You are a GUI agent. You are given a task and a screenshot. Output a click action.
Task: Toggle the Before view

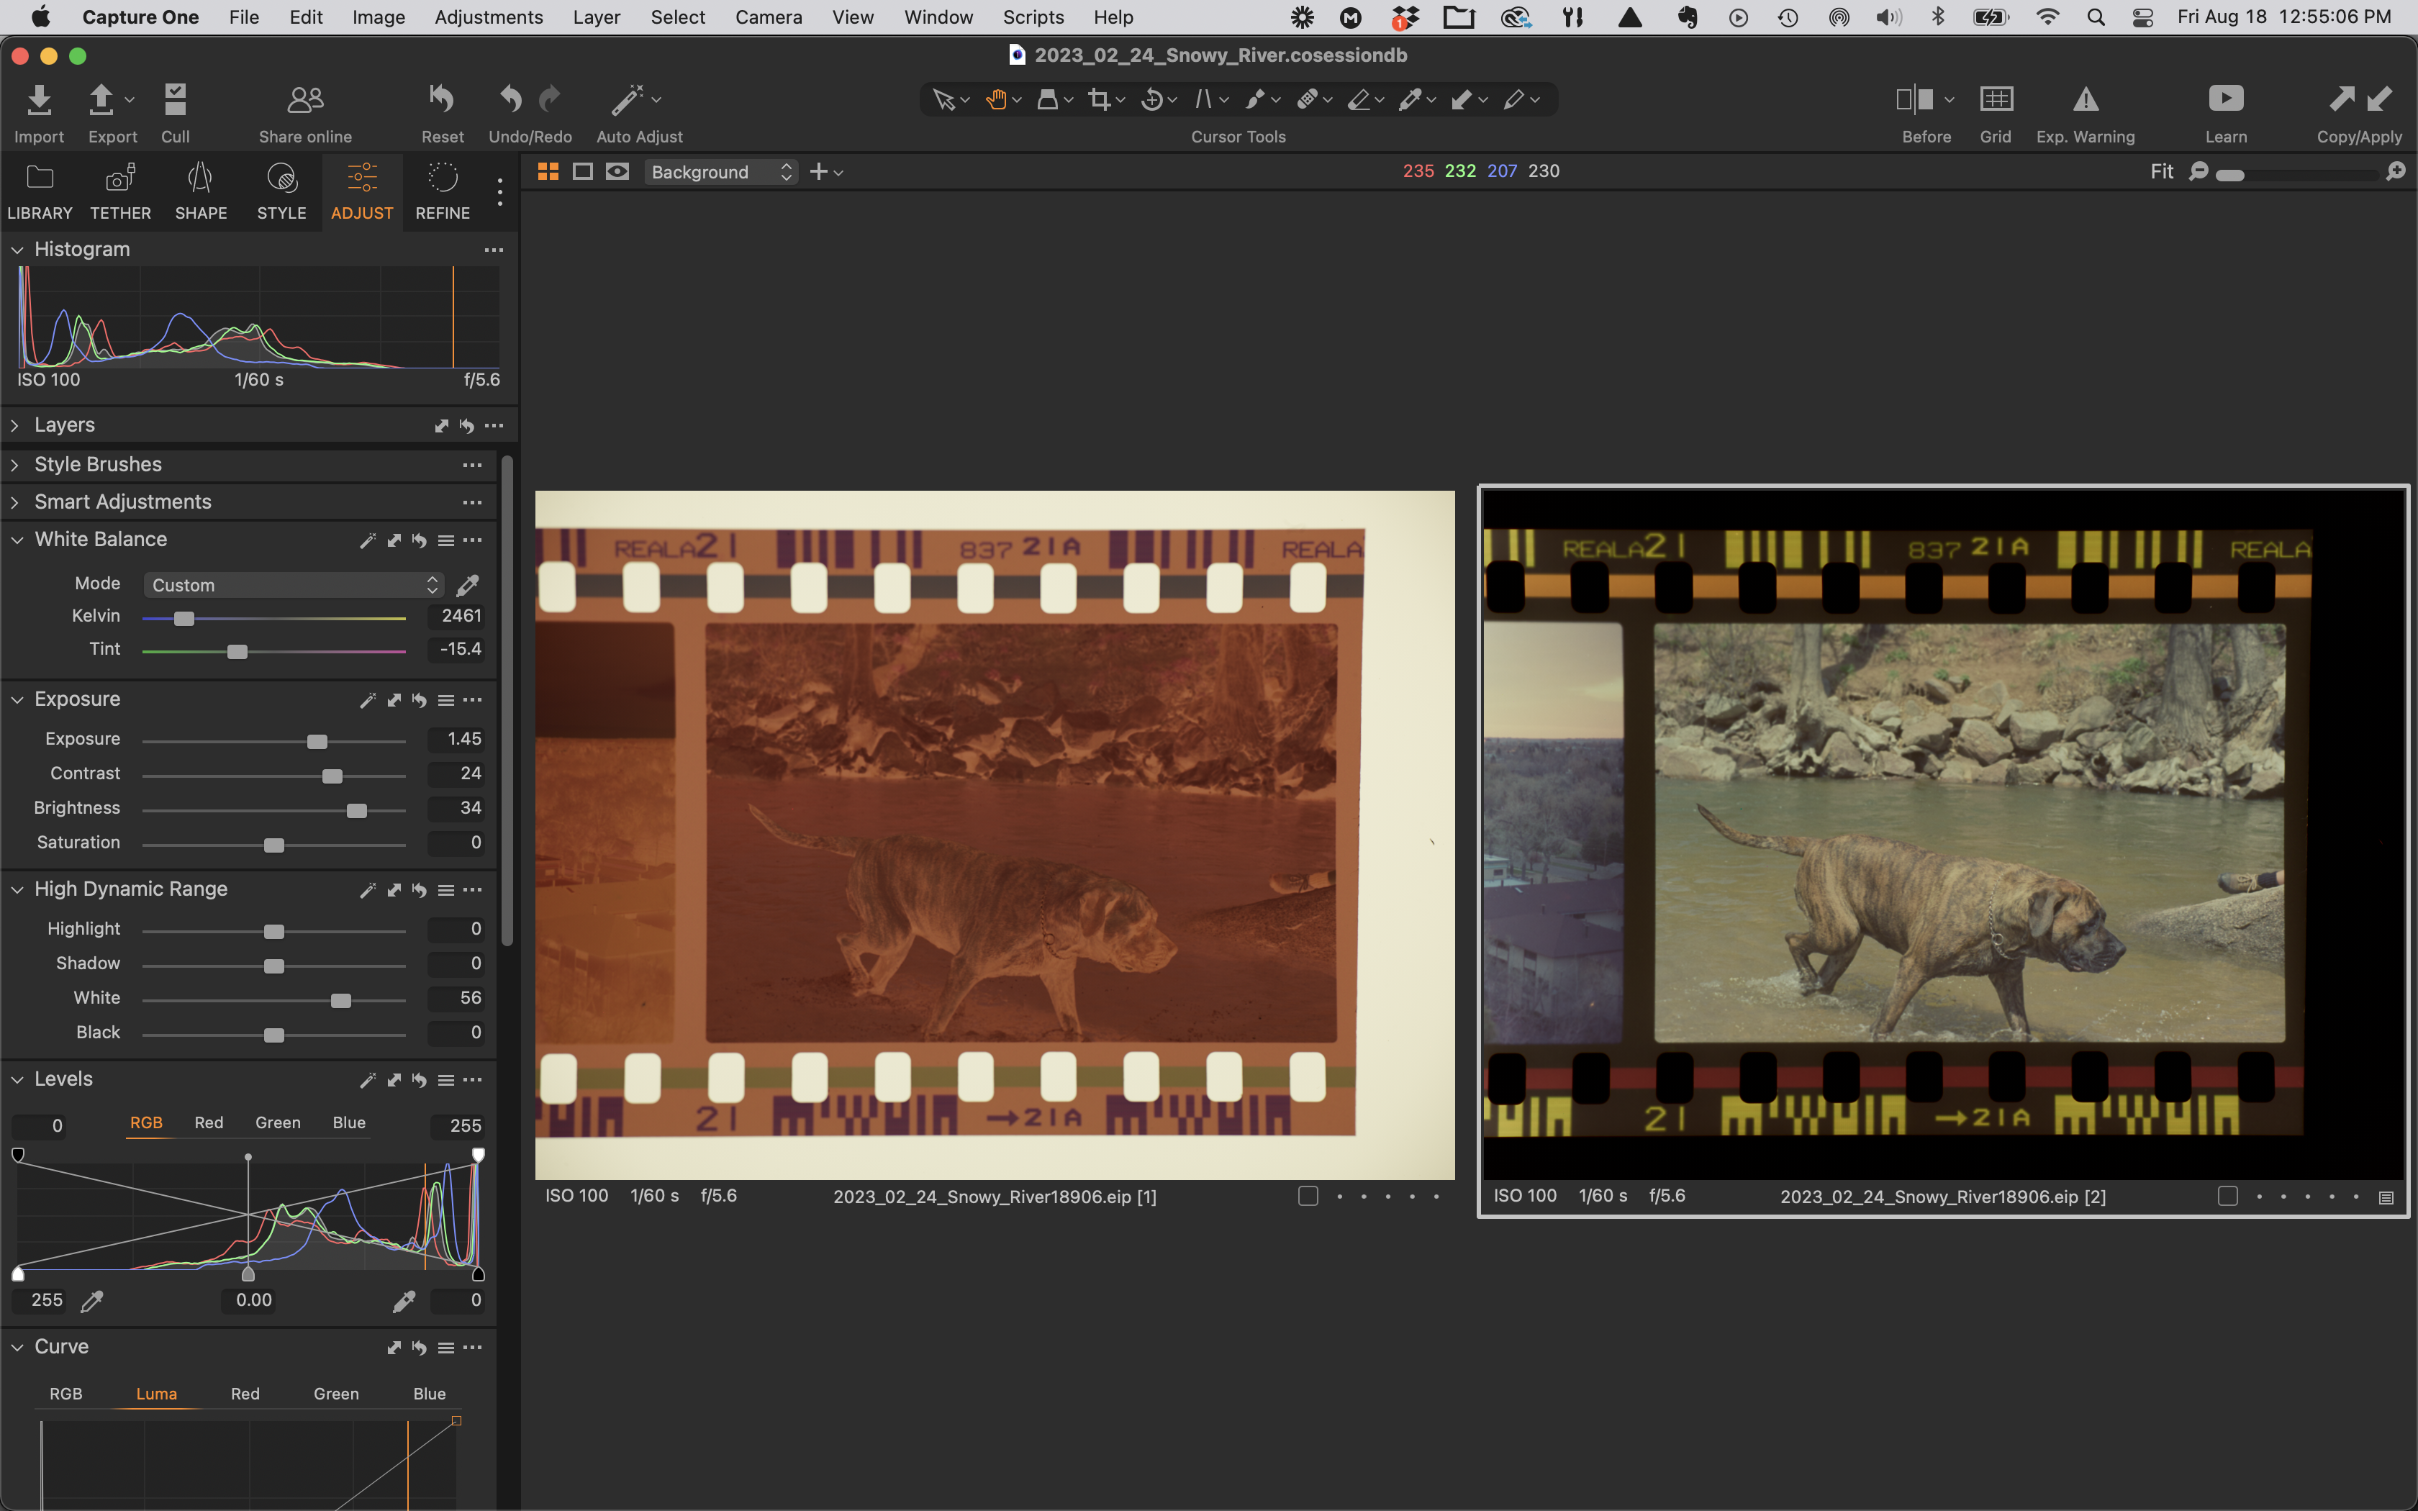[x=1914, y=100]
